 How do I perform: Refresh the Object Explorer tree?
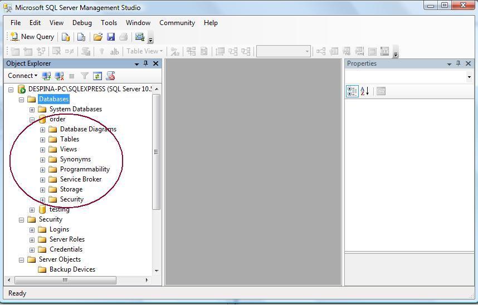tap(97, 76)
